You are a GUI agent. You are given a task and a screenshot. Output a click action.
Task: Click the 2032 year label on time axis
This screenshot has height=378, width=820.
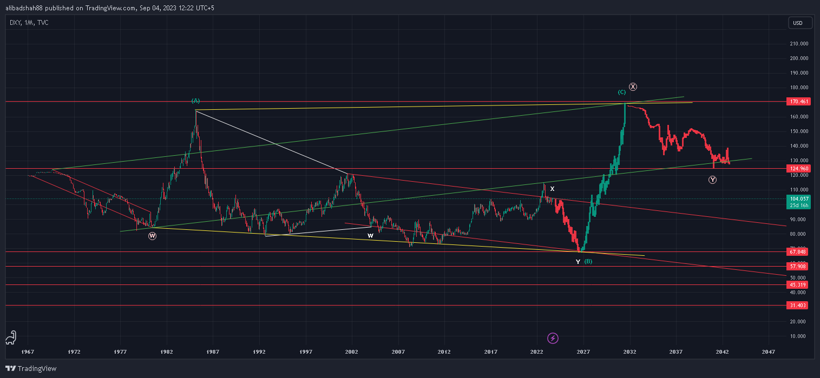(629, 351)
